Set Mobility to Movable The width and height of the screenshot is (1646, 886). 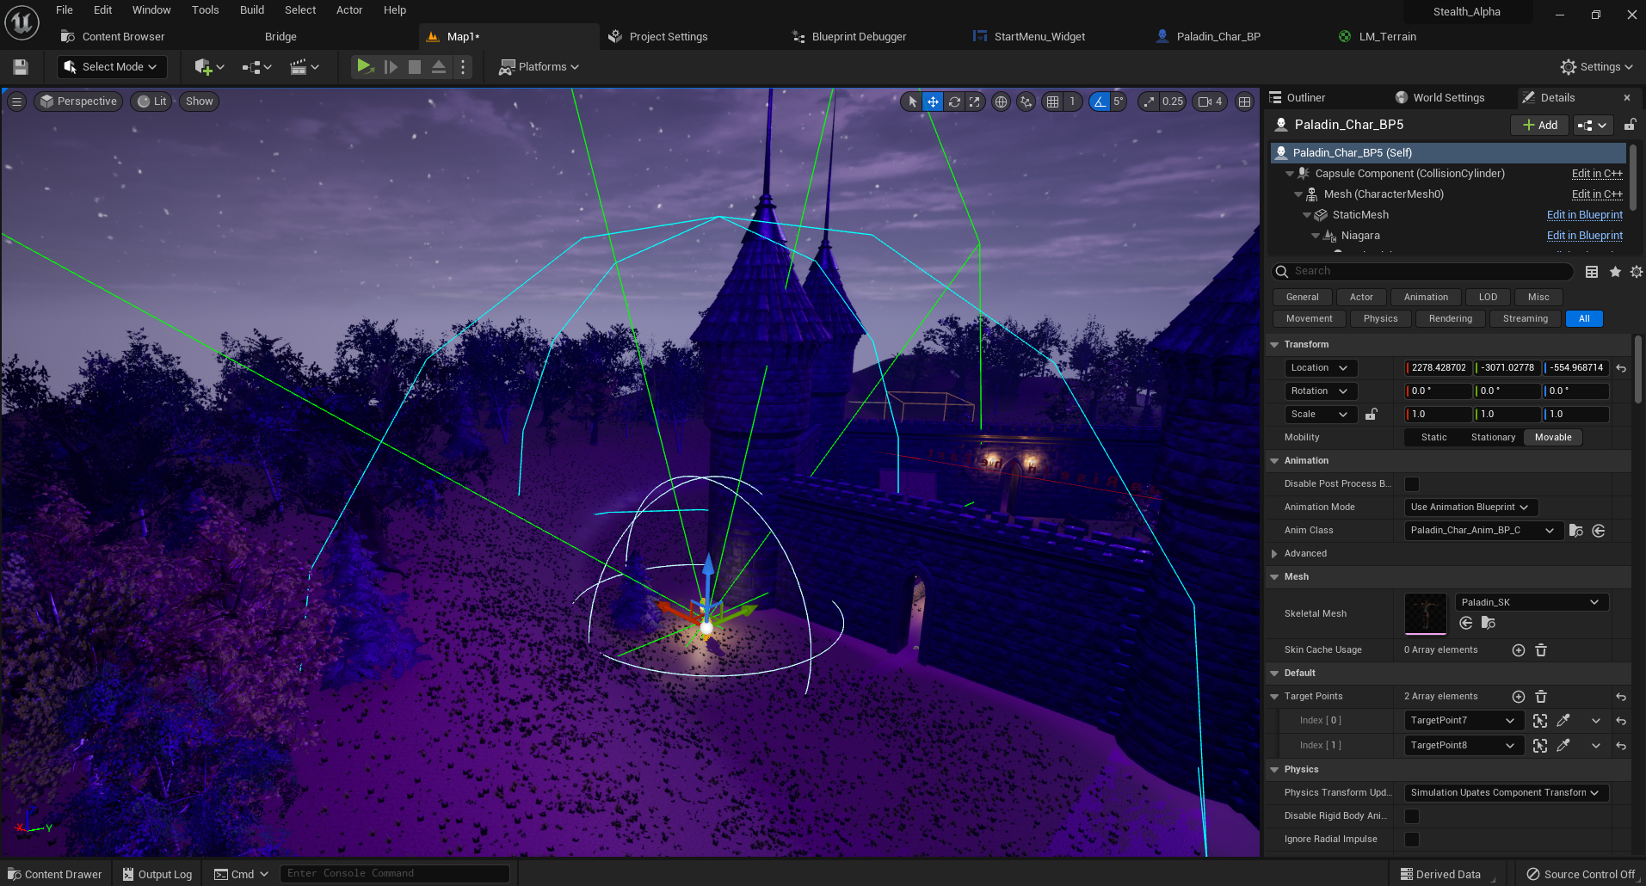tap(1553, 438)
